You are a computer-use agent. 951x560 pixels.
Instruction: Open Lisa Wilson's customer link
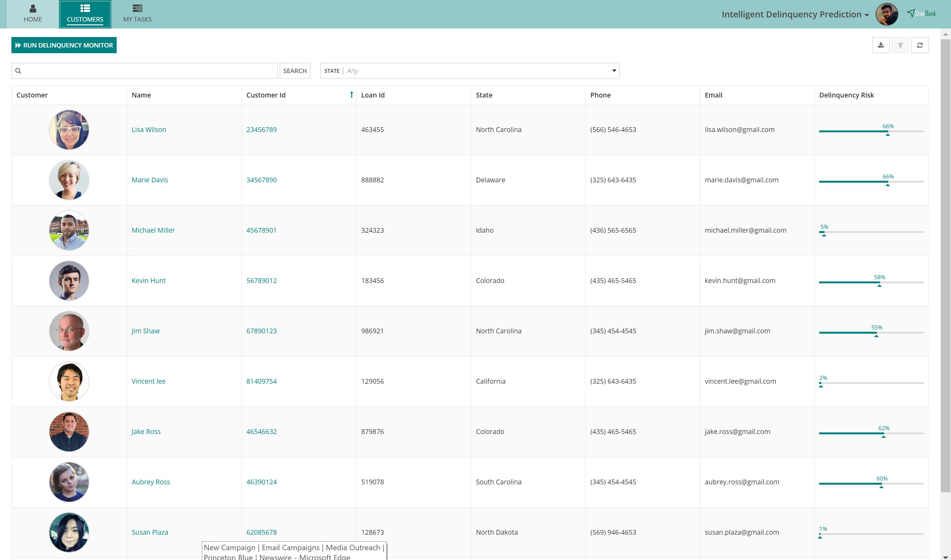148,129
